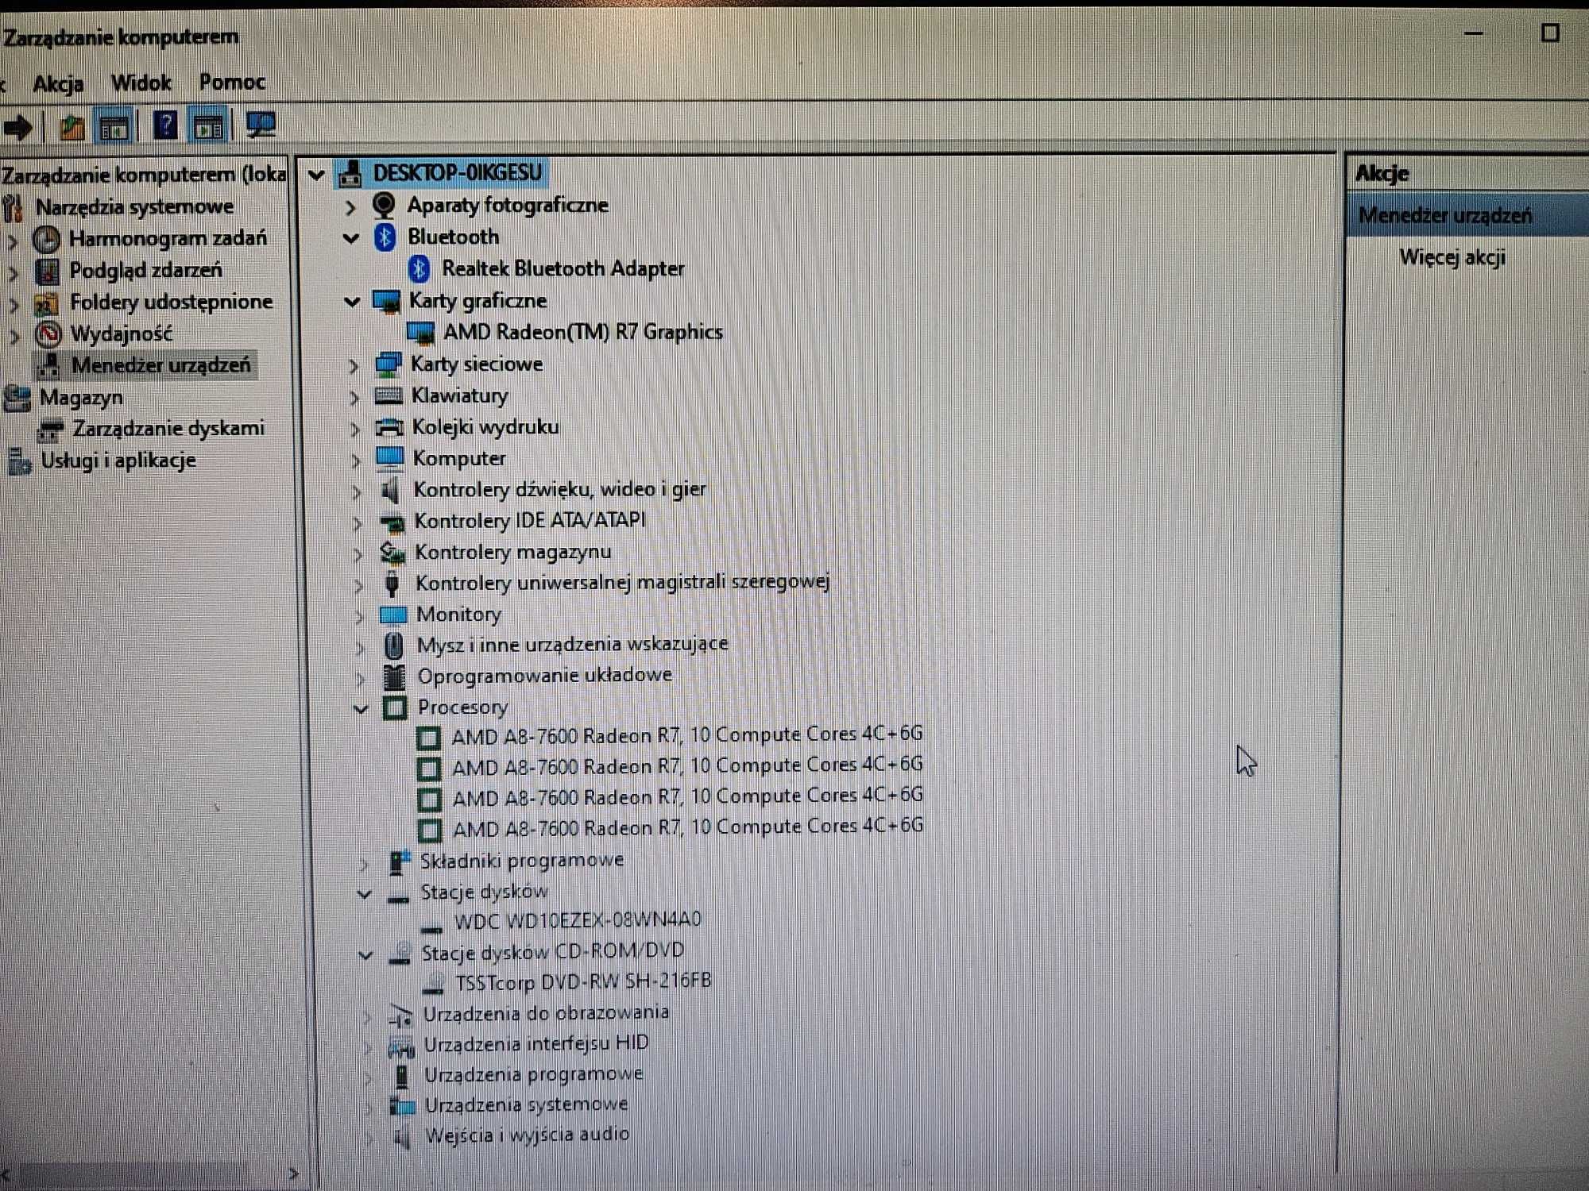
Task: Collapse the DESKTOP-0IKGESU root node
Action: (316, 175)
